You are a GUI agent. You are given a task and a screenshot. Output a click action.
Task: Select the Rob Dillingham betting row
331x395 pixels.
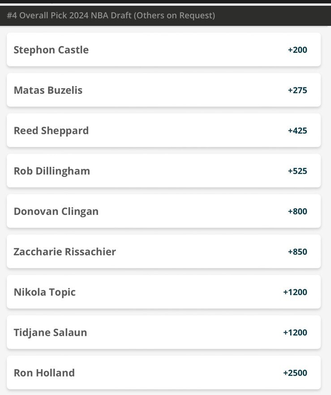pyautogui.click(x=164, y=171)
